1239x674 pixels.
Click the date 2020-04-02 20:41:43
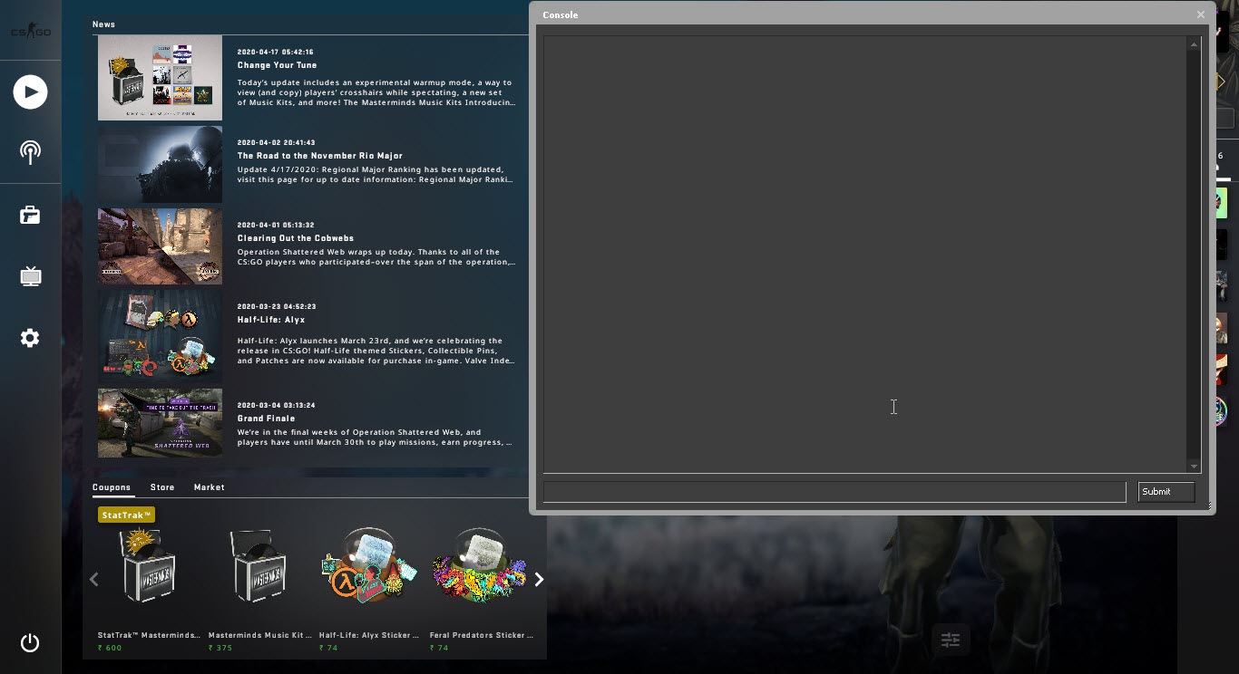[276, 143]
